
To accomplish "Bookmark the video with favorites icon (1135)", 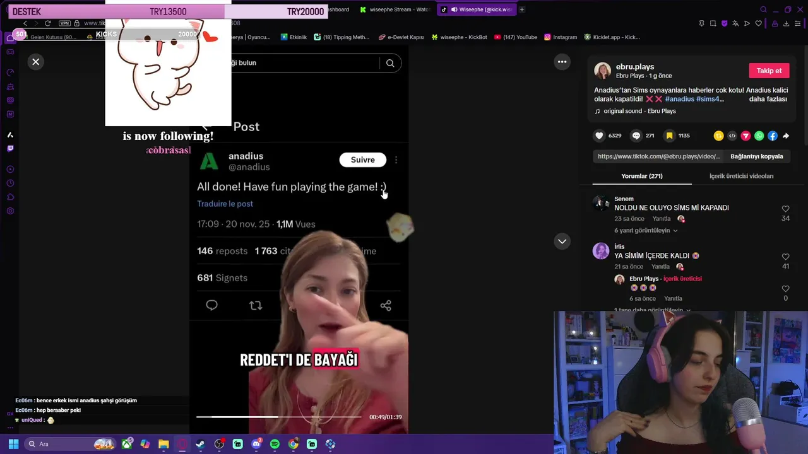I will [669, 136].
